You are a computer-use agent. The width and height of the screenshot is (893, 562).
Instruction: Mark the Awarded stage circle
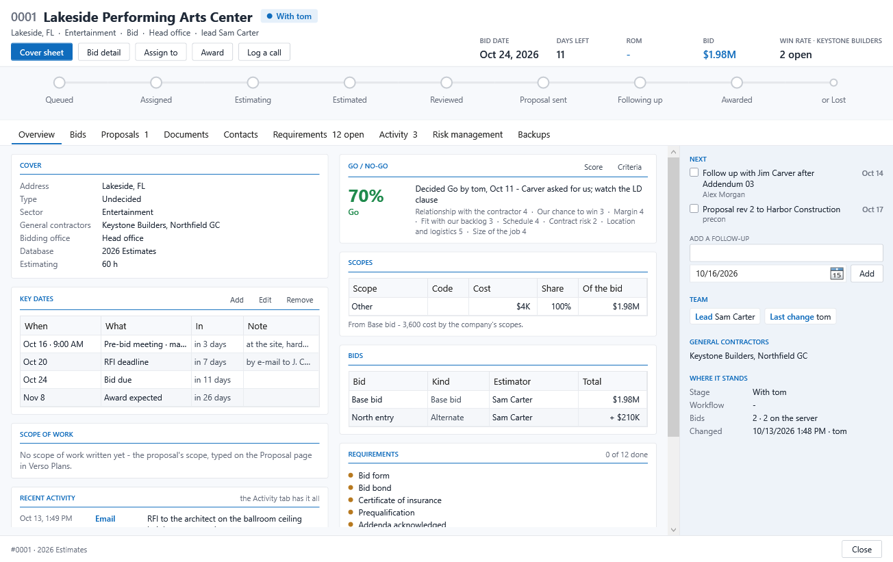(x=737, y=83)
